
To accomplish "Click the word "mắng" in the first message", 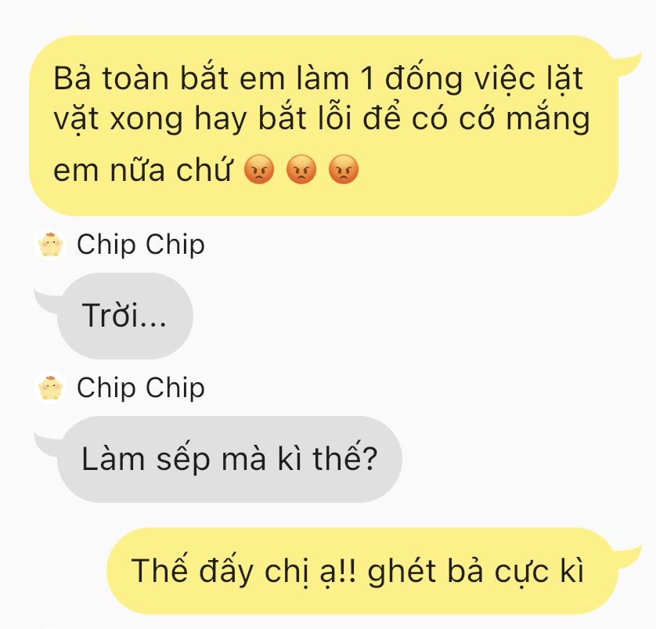I will 548,118.
